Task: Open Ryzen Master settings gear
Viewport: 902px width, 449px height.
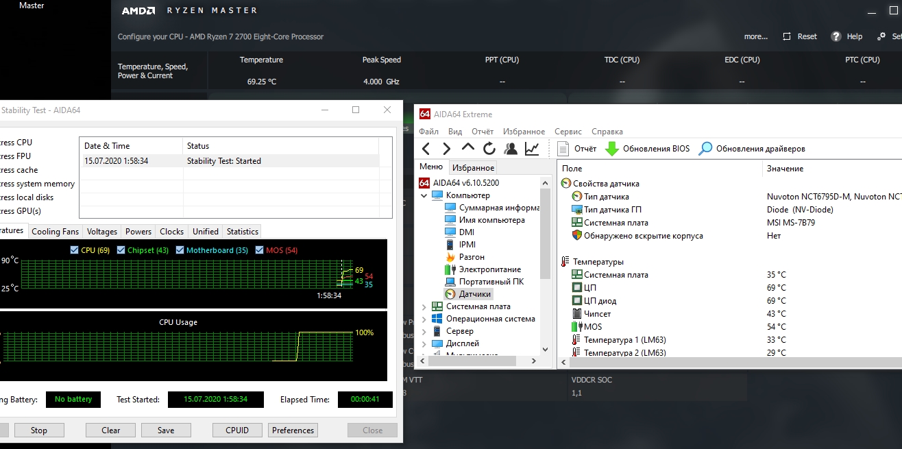Action: [x=880, y=36]
